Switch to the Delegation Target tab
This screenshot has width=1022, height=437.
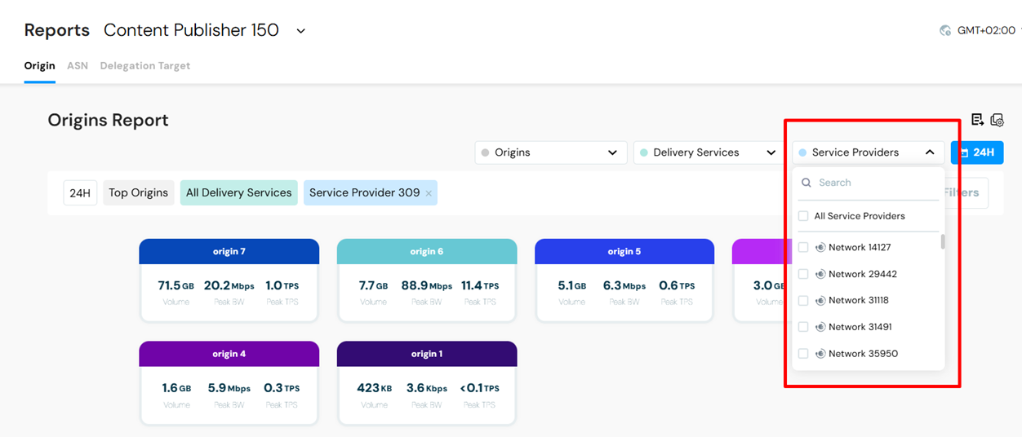coord(145,66)
